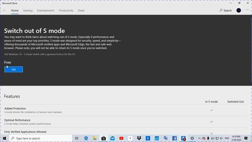Click the 'Features' heading
Viewport: 252px width, 142px height.
(x=12, y=96)
